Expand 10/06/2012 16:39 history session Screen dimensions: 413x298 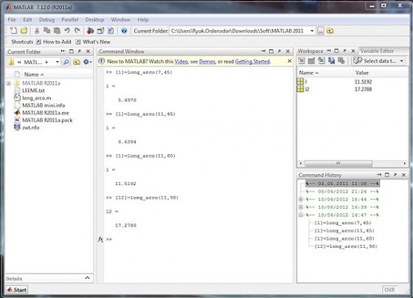pyautogui.click(x=301, y=207)
